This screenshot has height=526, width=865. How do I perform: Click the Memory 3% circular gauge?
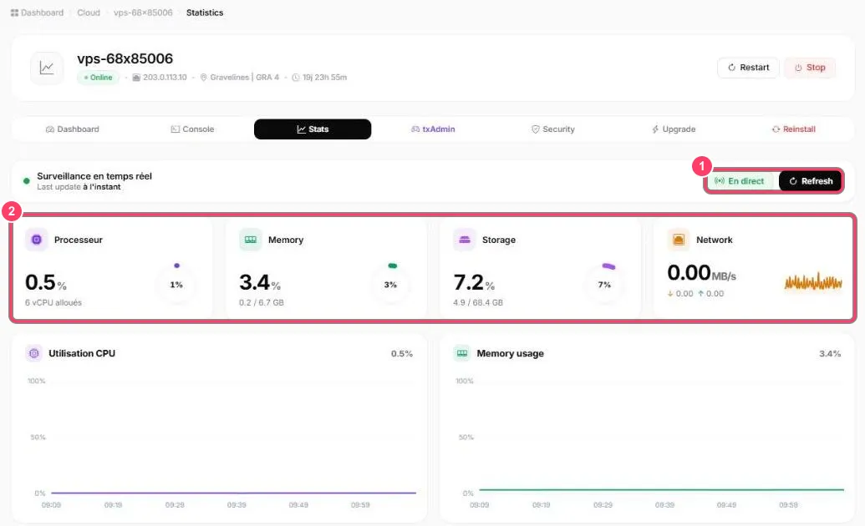[390, 285]
